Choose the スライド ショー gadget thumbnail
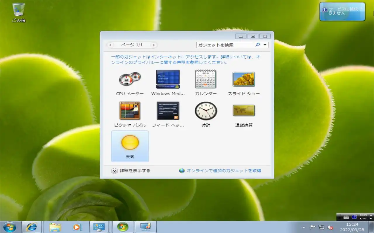This screenshot has height=233, width=374. click(244, 79)
